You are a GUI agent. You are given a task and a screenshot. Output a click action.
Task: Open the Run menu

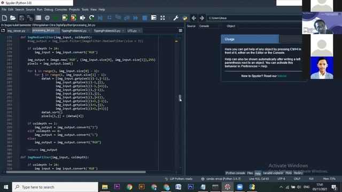click(40, 10)
